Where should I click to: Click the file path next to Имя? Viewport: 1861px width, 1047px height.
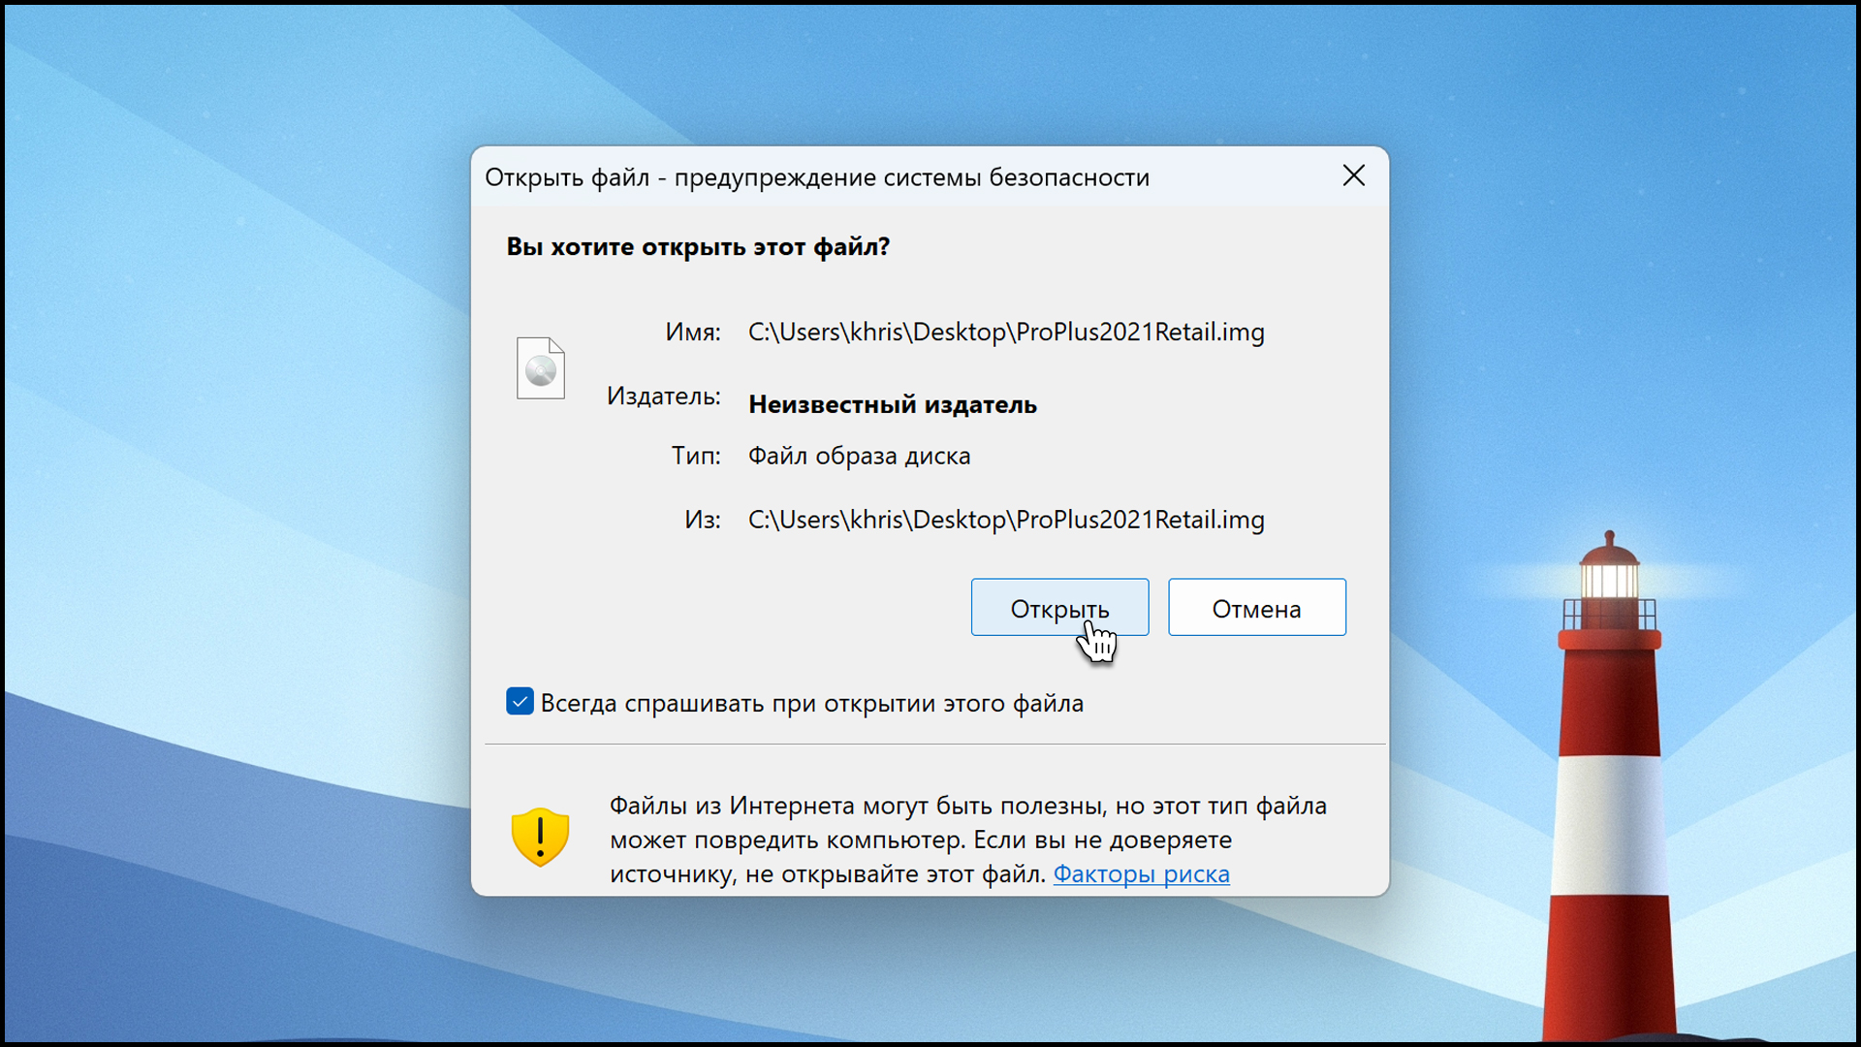tap(1005, 333)
